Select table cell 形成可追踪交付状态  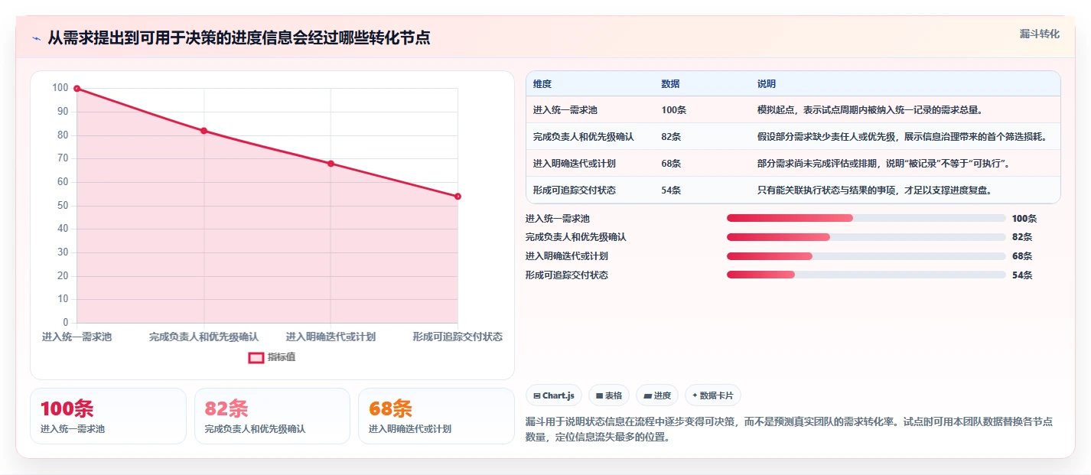point(575,190)
